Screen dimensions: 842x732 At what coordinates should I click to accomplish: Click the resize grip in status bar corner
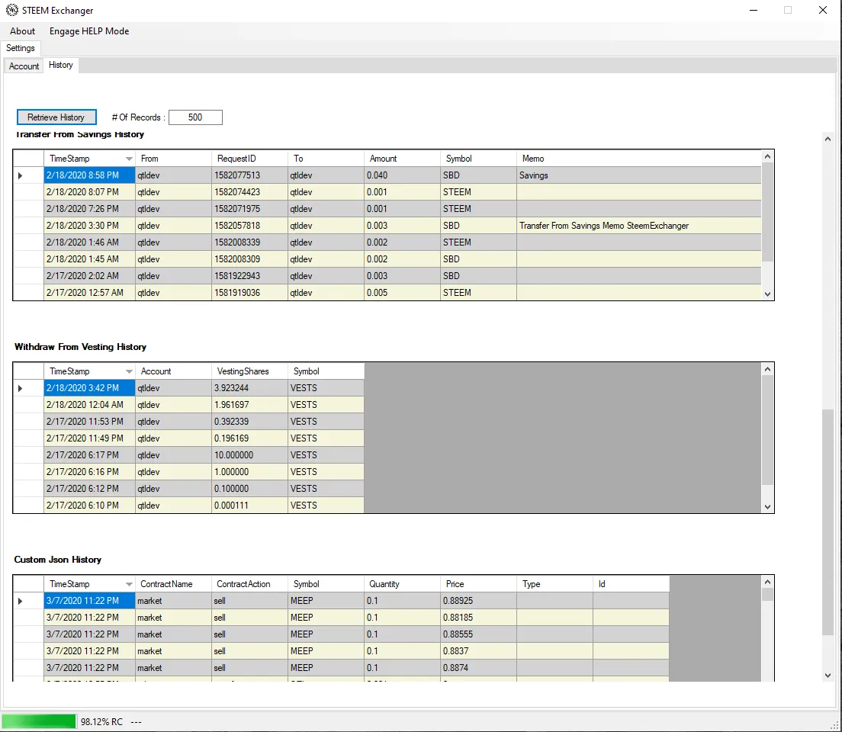tap(836, 726)
